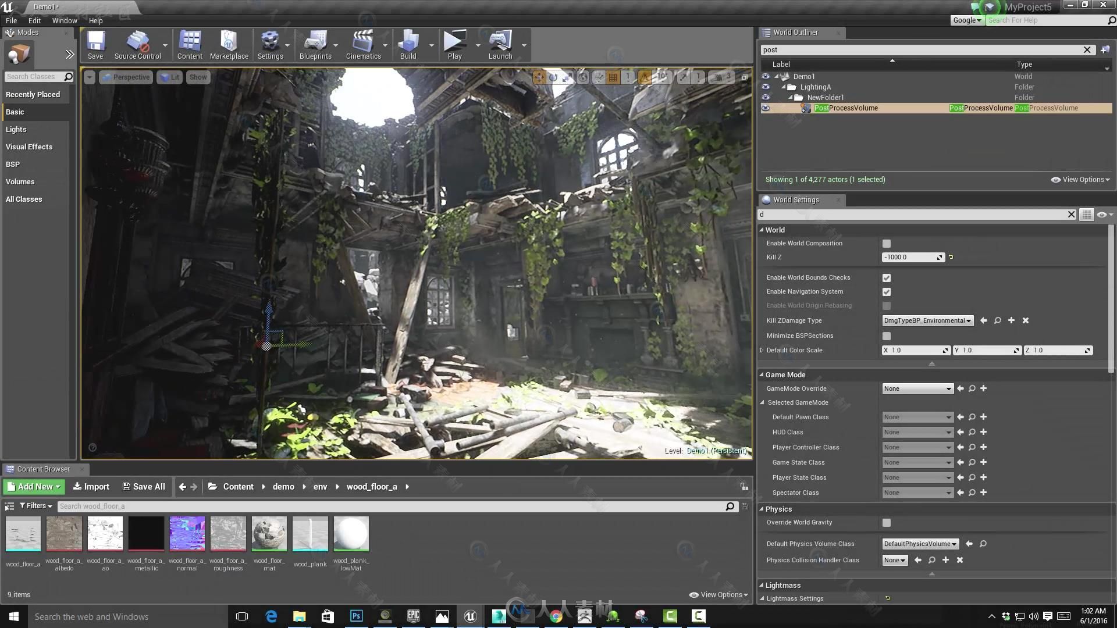Clear the Kill ZDamage Type value

[x=1026, y=320]
